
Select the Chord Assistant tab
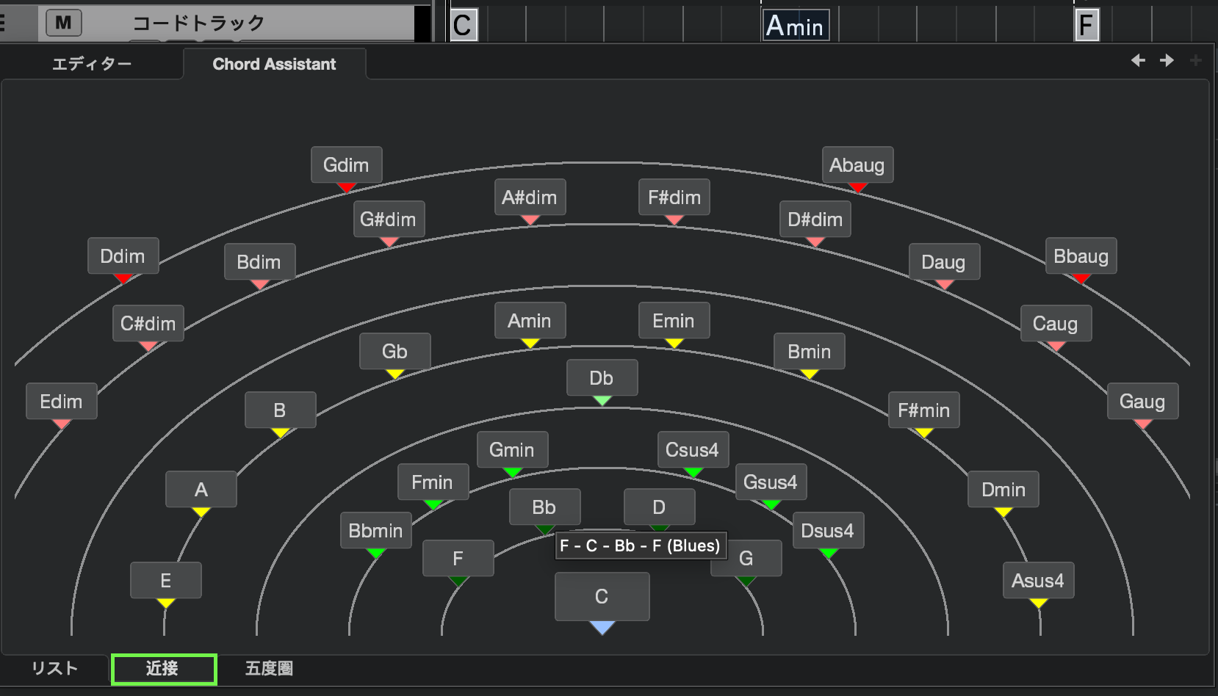[274, 64]
